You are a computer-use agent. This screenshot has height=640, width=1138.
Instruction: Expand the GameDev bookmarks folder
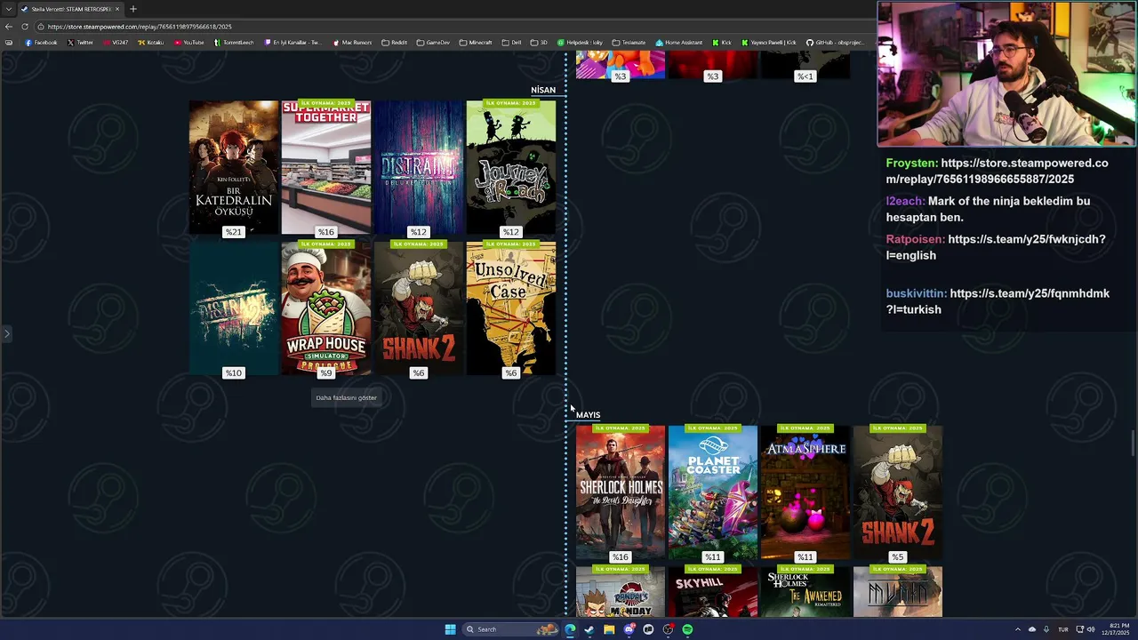pos(433,43)
